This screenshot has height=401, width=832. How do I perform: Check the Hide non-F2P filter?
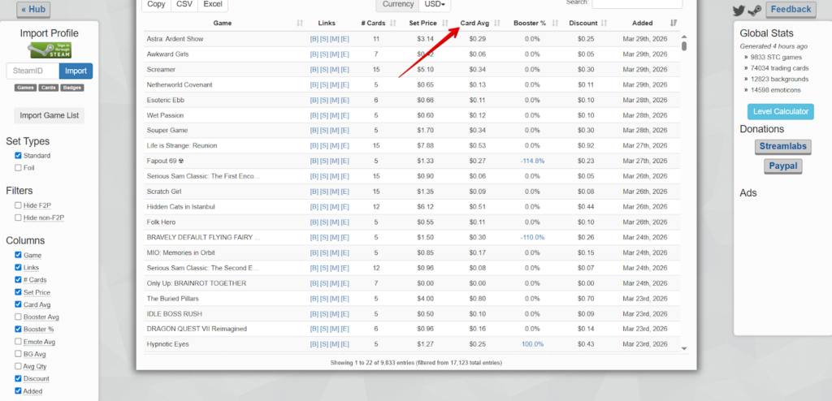click(x=18, y=218)
